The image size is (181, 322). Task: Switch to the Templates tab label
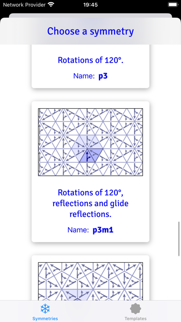coord(135,318)
